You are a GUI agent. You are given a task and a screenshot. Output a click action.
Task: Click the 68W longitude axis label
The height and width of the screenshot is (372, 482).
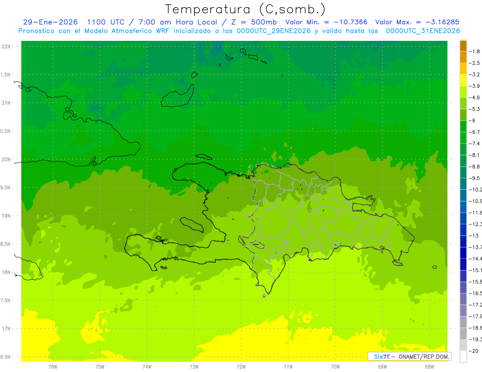[429, 366]
